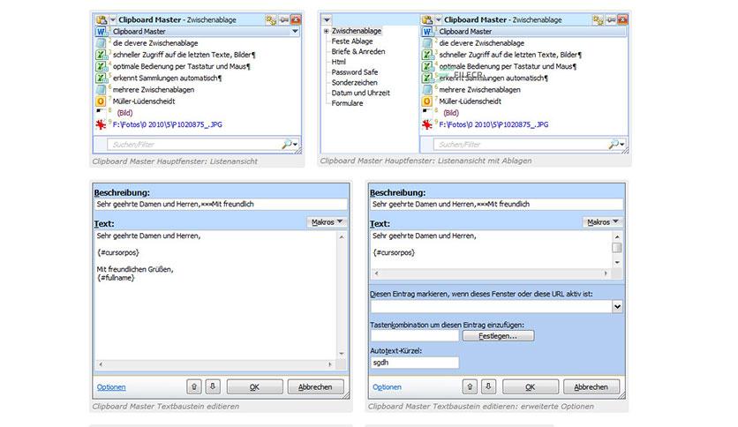Viewport: 738px width, 427px height.
Task: Select the JPG file path entry in Listenansicht window
Action: pos(167,124)
